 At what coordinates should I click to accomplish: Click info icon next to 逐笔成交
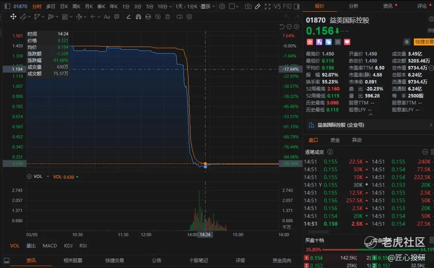point(330,152)
